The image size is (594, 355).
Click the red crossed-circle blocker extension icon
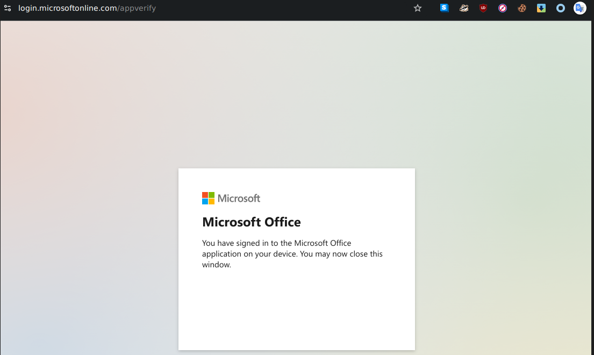click(502, 8)
